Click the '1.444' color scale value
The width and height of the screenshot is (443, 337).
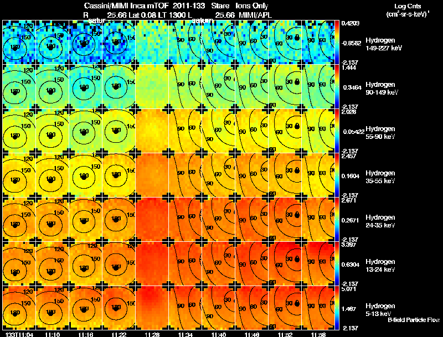[349, 68]
